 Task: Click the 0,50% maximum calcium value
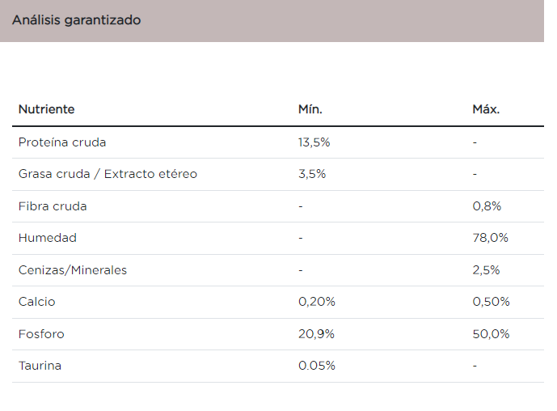[x=491, y=302]
